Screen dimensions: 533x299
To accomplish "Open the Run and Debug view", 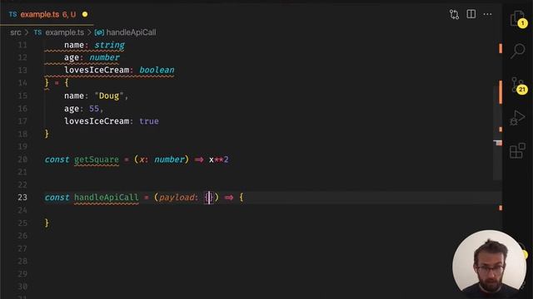I will (518, 118).
